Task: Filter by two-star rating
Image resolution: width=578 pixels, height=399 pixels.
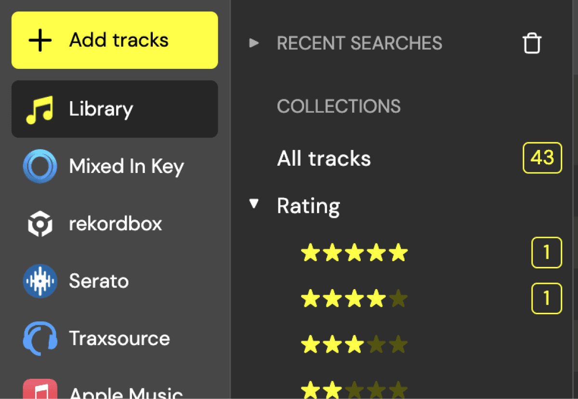Action: [x=355, y=389]
